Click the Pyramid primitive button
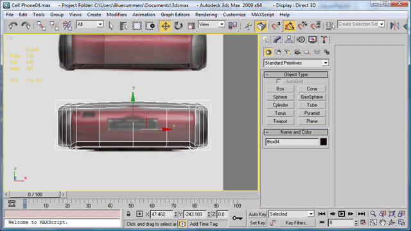Screen dimensions: 411x231 click(x=312, y=113)
